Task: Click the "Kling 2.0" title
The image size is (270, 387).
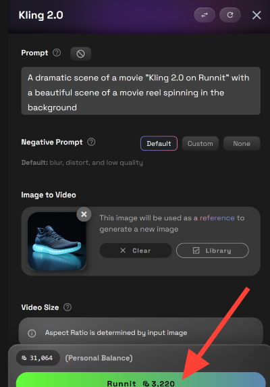Action: tap(41, 16)
